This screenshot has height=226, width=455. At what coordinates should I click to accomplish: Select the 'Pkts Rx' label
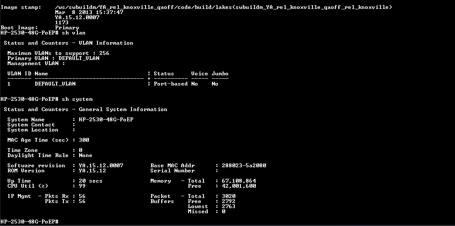pyautogui.click(x=57, y=196)
